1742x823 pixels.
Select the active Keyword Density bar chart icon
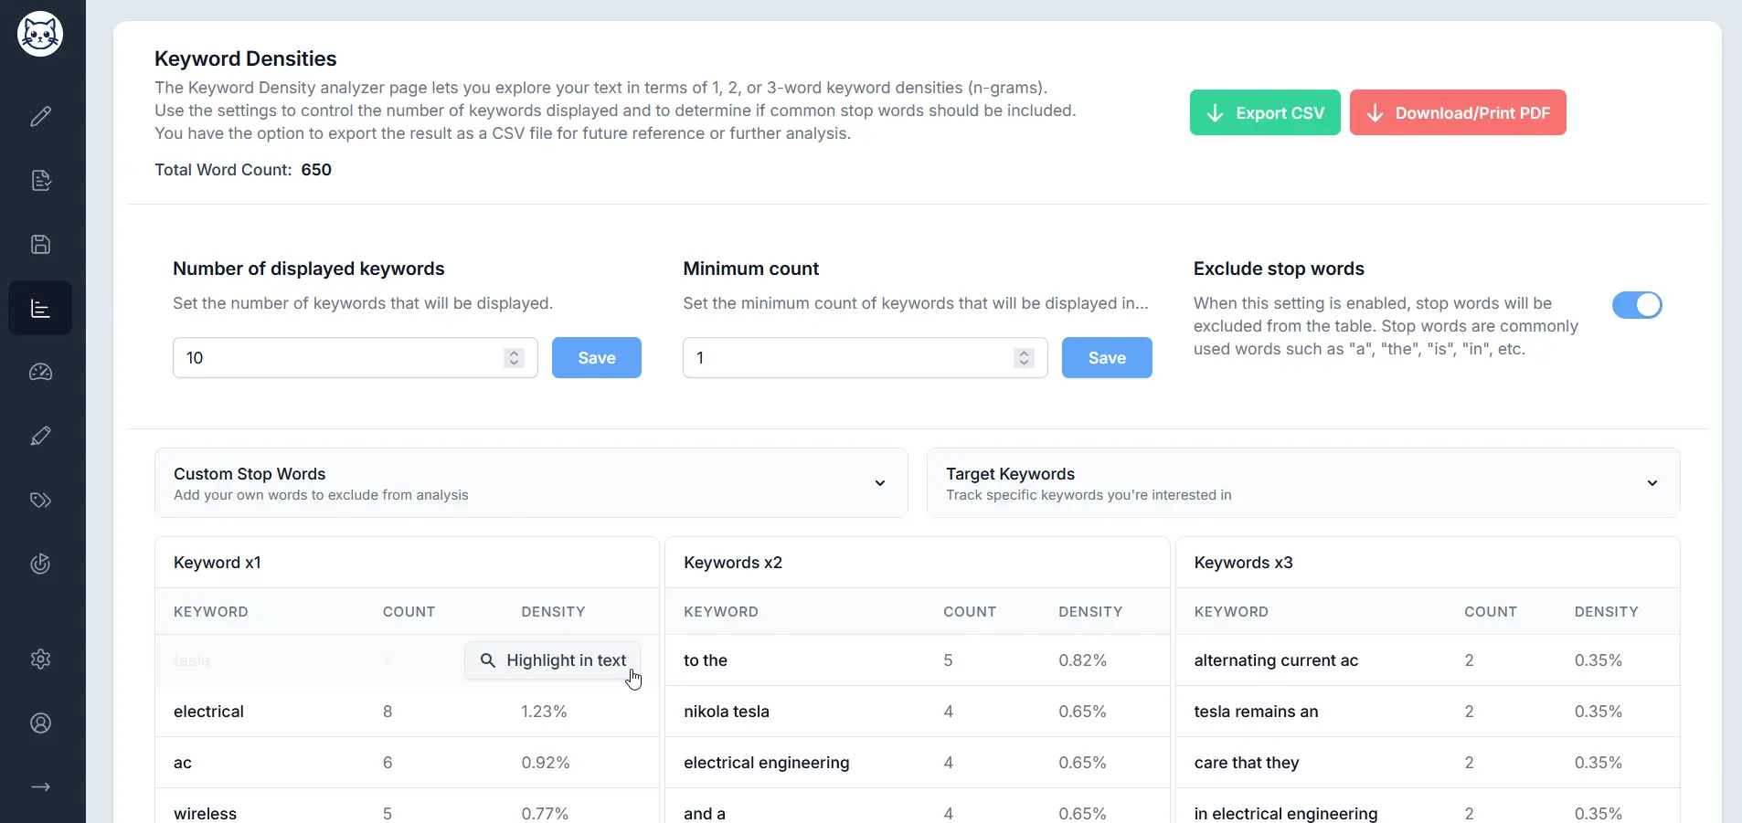[41, 309]
